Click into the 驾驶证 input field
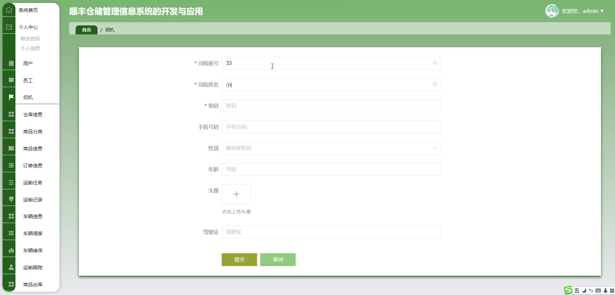 pos(331,232)
